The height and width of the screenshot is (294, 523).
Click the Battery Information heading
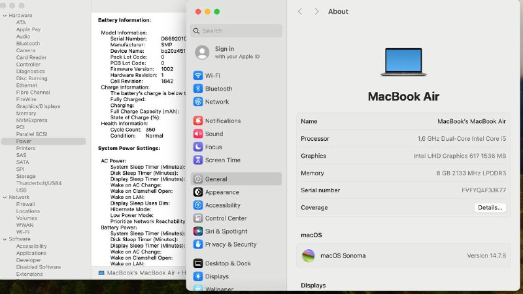(124, 20)
